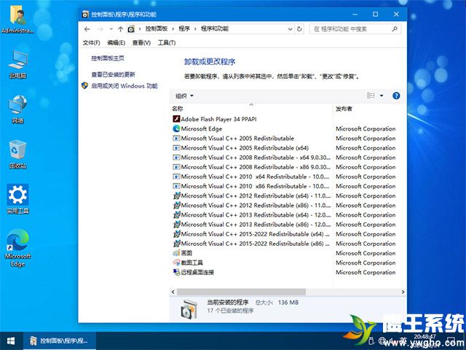
Task: Click the 控制面板 taskbar button
Action: tap(60, 341)
